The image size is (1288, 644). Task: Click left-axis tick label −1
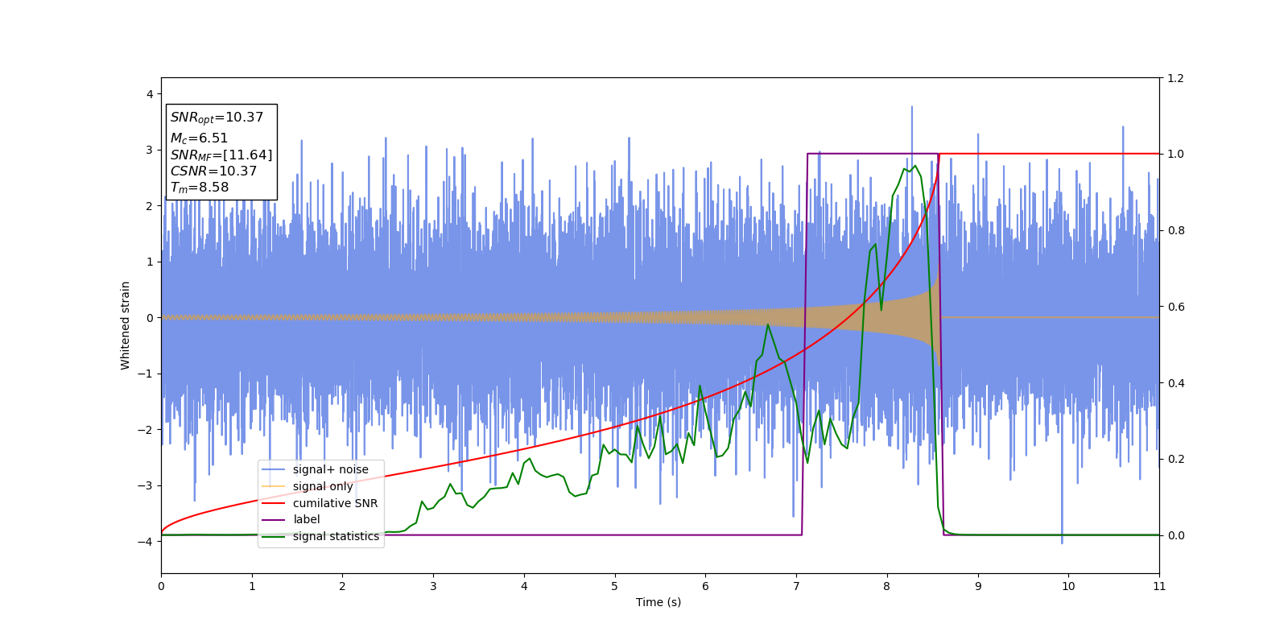coord(146,374)
